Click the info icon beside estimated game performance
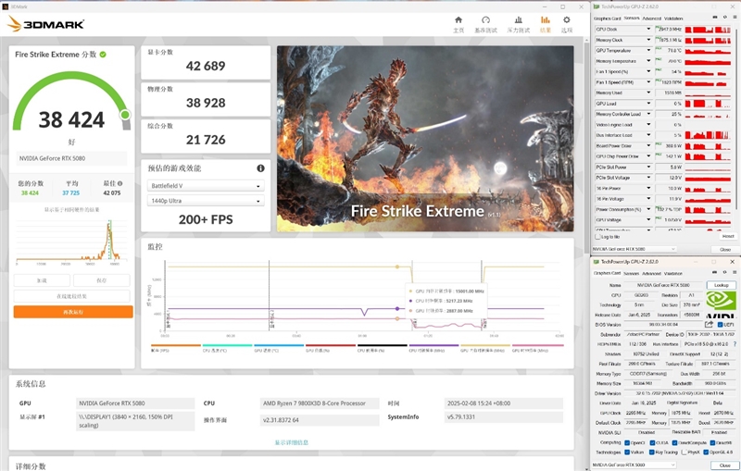The height and width of the screenshot is (471, 741). 260,168
